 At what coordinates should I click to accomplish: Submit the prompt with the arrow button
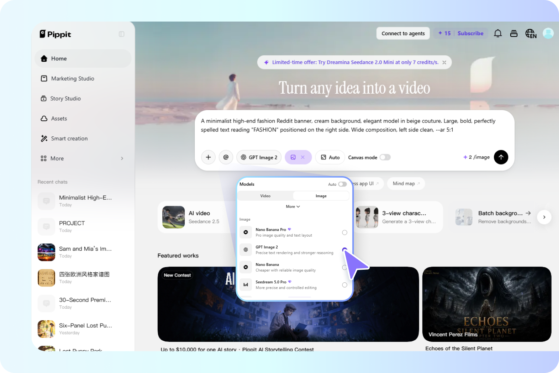(501, 157)
